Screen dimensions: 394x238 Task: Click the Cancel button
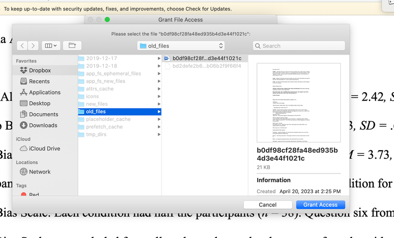(x=267, y=205)
